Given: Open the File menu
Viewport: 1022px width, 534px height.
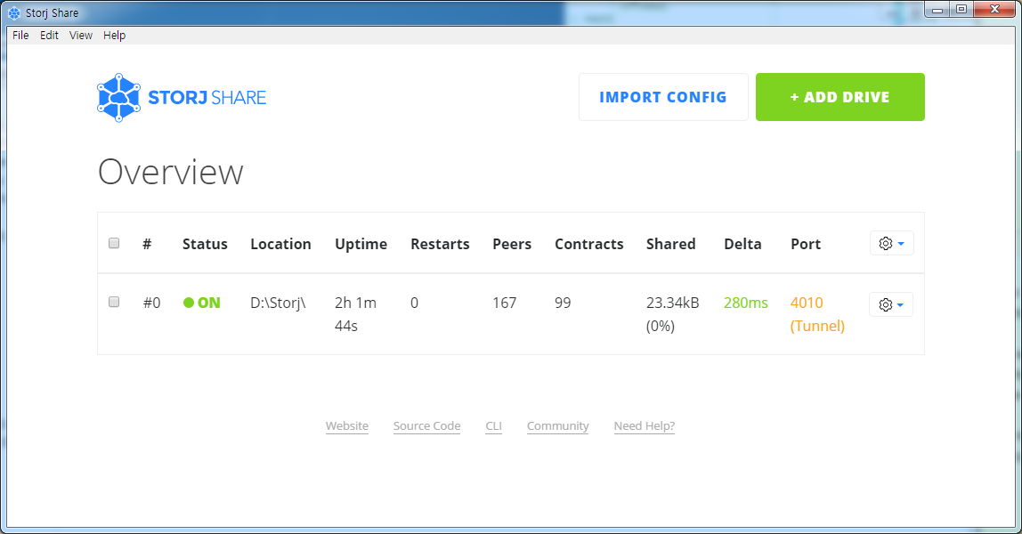Looking at the screenshot, I should point(20,36).
